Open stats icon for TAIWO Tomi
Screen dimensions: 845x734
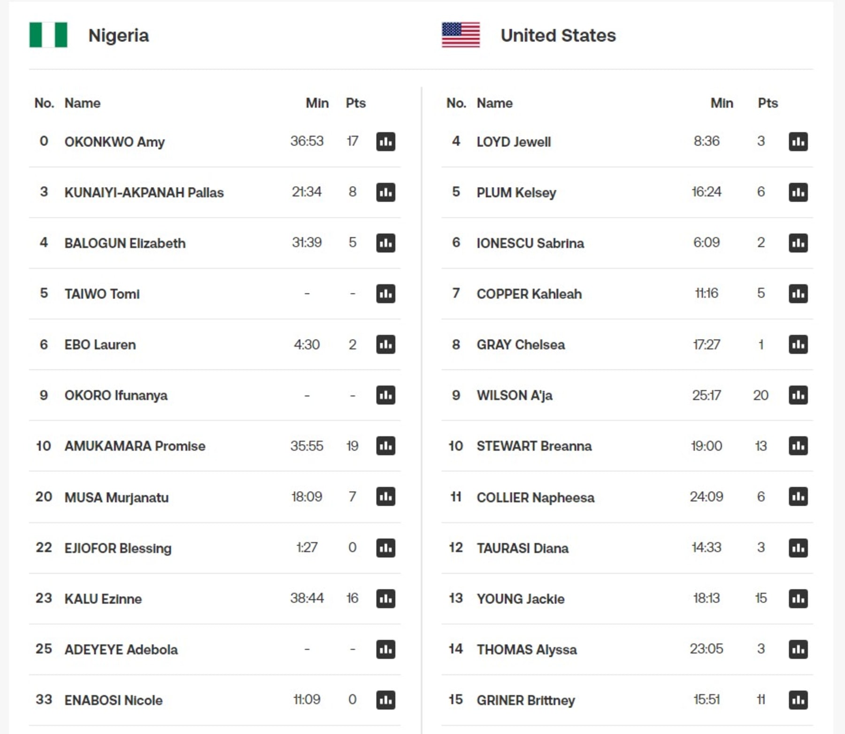coord(385,294)
